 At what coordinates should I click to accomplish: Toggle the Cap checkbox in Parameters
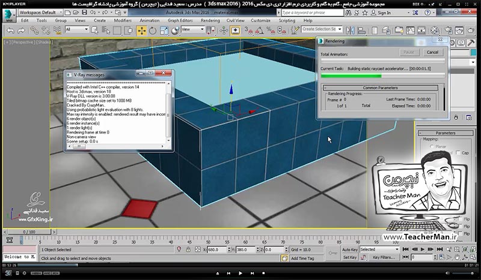(458, 153)
